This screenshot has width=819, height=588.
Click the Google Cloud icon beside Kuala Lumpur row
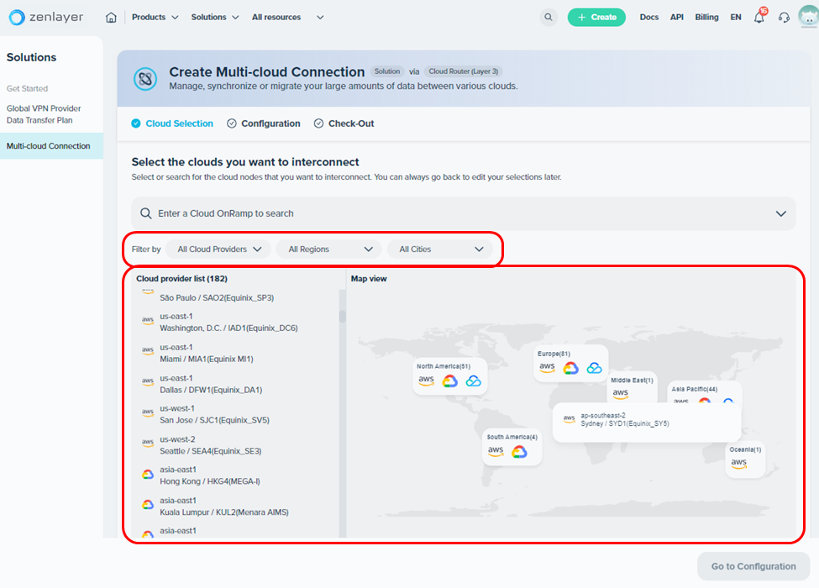tap(148, 505)
